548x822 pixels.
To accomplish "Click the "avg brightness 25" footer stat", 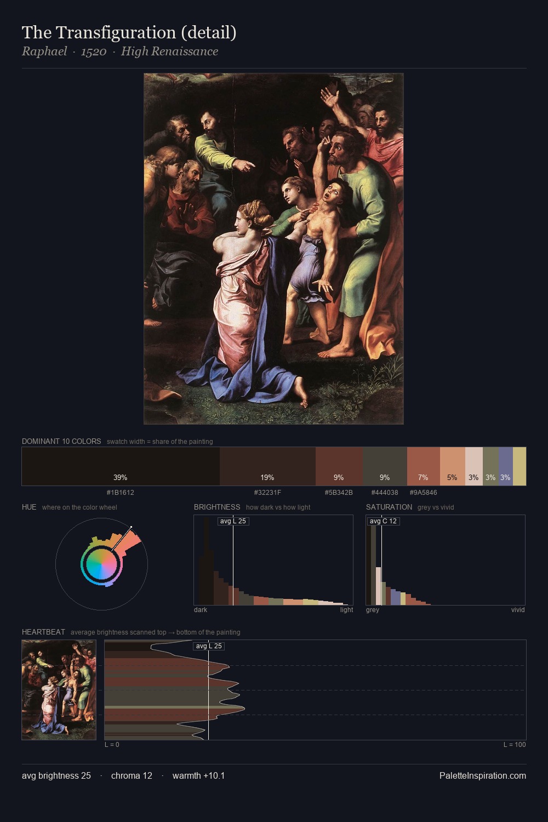I will [x=56, y=775].
